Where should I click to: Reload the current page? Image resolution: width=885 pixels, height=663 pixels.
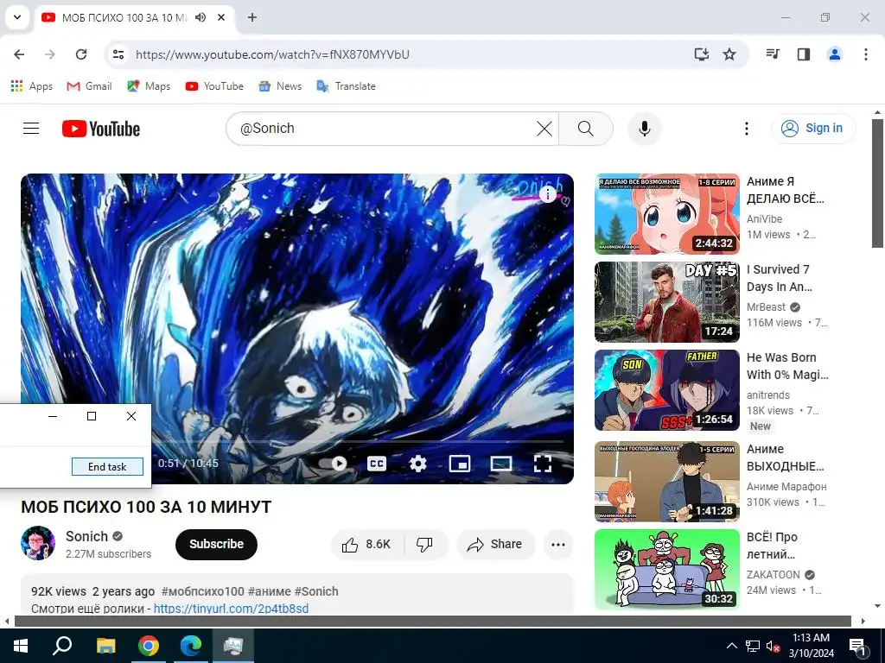(x=81, y=54)
